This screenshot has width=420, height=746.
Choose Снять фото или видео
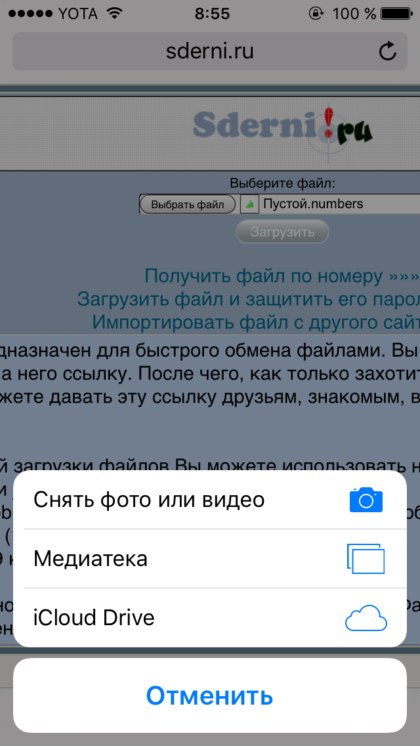210,500
